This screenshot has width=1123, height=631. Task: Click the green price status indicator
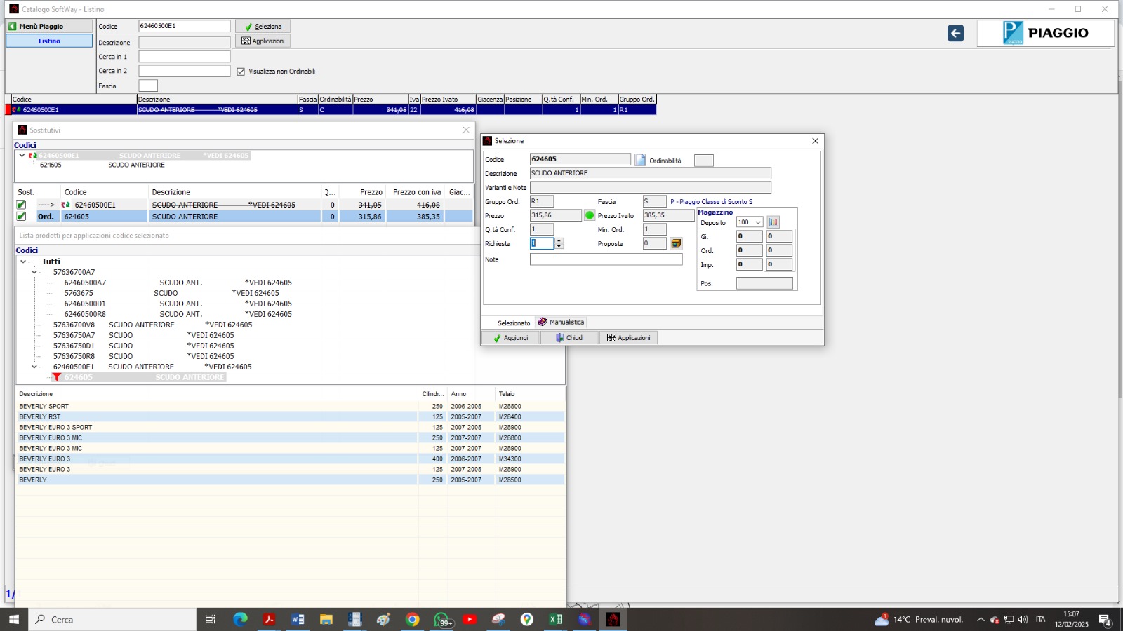click(590, 215)
